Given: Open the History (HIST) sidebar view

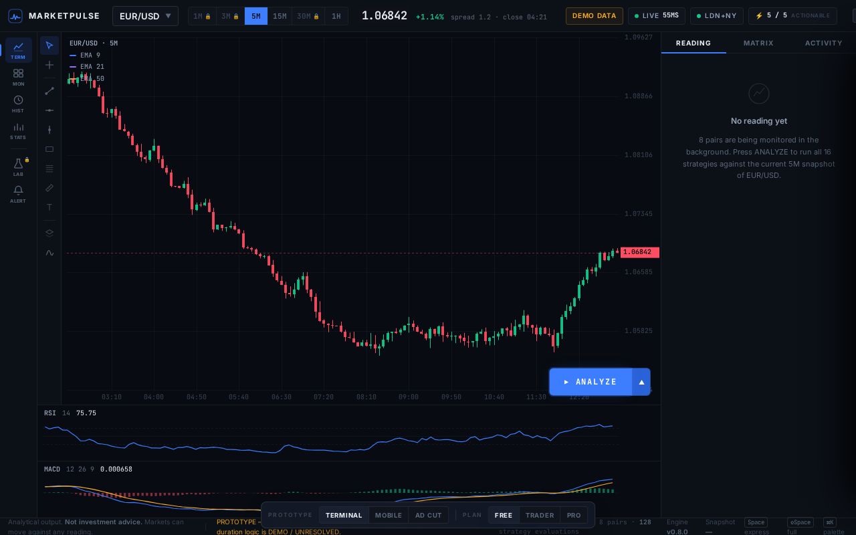Looking at the screenshot, I should click(18, 104).
